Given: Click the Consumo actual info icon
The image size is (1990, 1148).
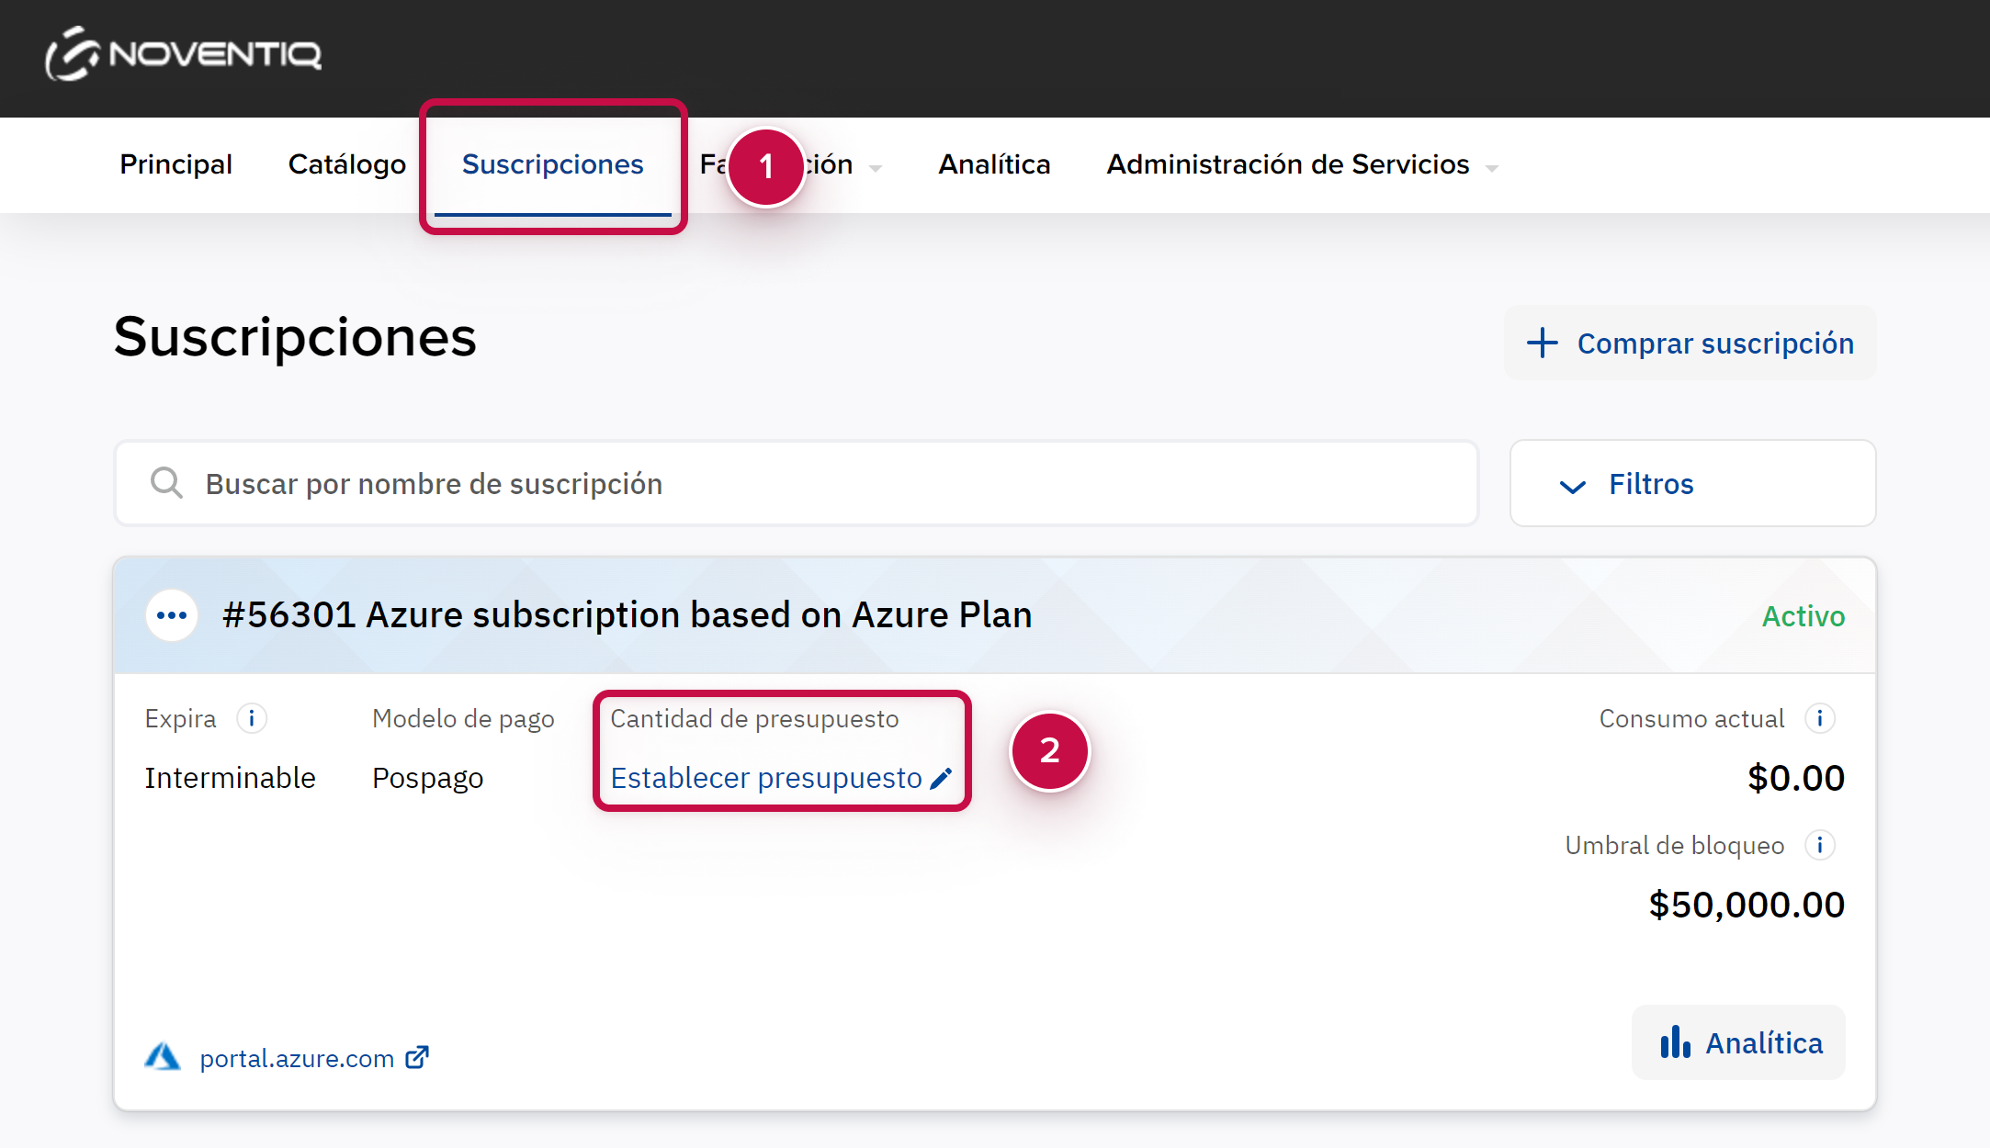Looking at the screenshot, I should pos(1819,718).
